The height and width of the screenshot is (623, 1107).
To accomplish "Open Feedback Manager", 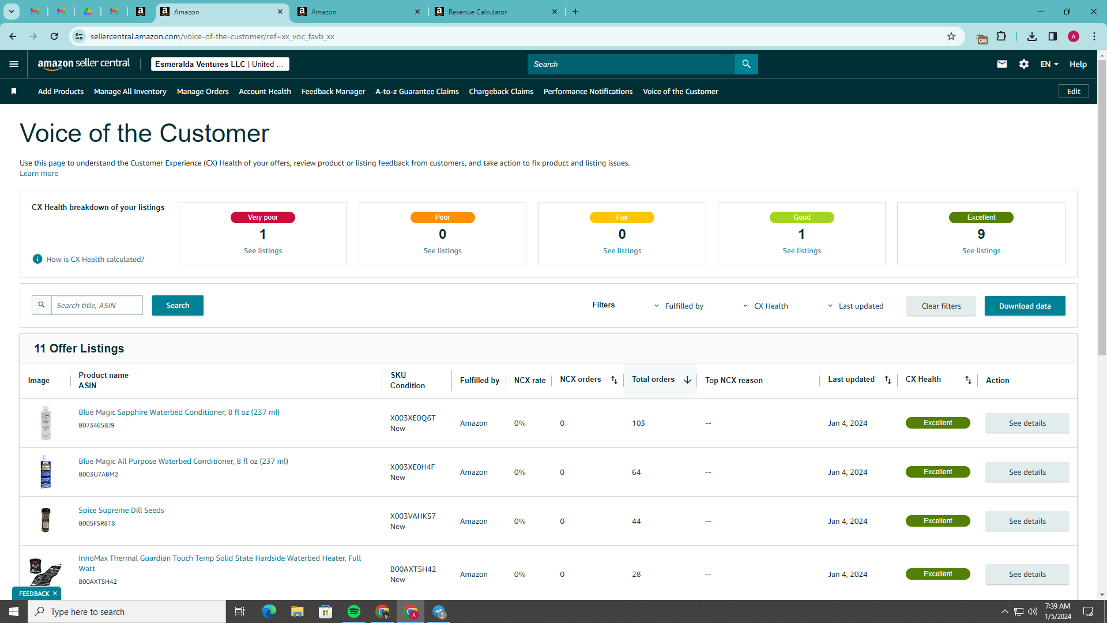I will point(333,91).
